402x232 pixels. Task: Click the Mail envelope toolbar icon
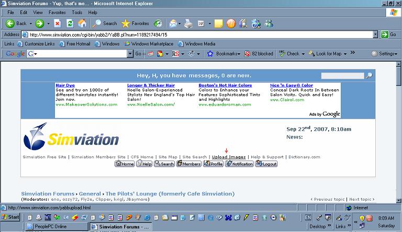[x=173, y=24]
